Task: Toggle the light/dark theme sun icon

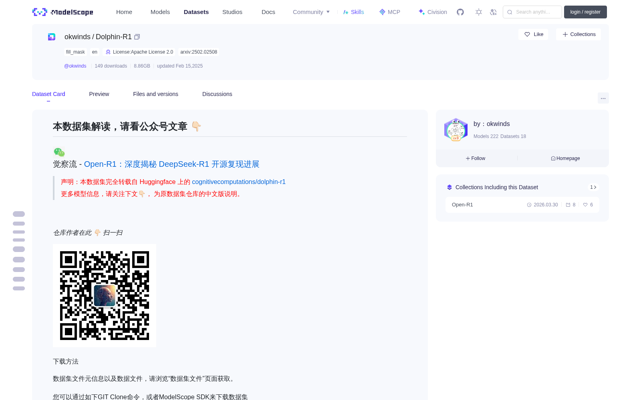Action: [479, 12]
